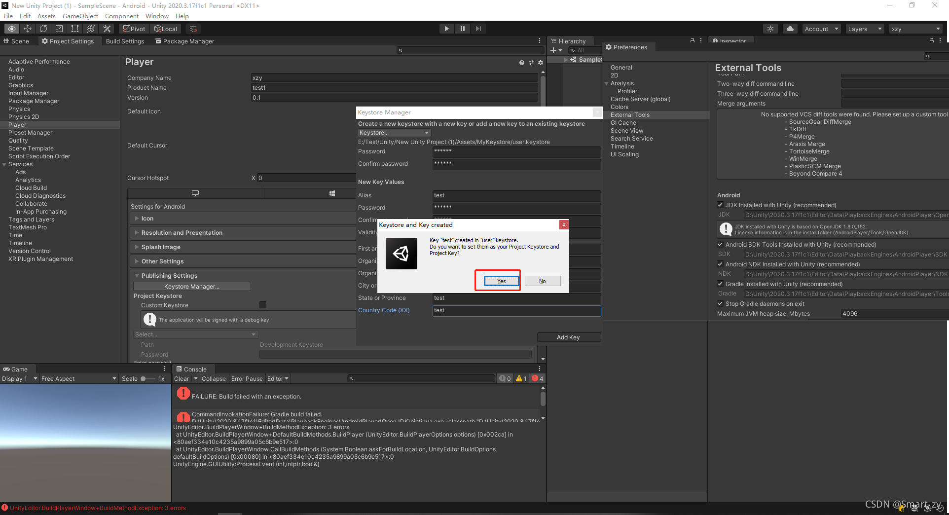Viewport: 949px width, 515px height.
Task: Open the Keystore... dropdown in Keystore Manager
Action: coord(394,133)
